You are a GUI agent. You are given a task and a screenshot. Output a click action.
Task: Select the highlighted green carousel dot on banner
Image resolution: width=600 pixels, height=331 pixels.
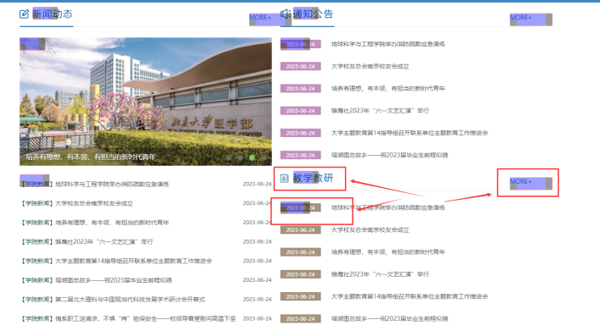tap(252, 157)
